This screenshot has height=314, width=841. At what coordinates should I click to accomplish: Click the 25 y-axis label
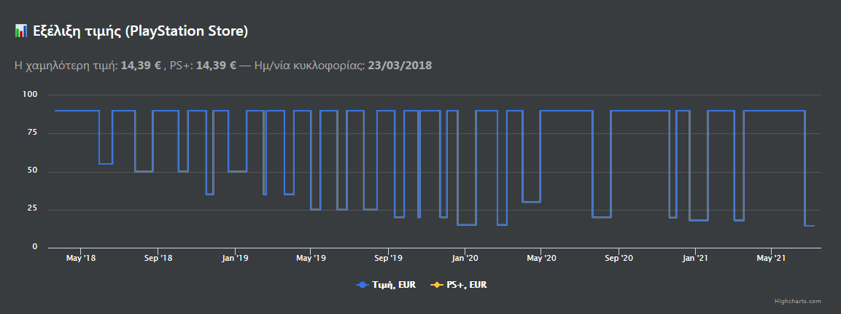(x=32, y=209)
